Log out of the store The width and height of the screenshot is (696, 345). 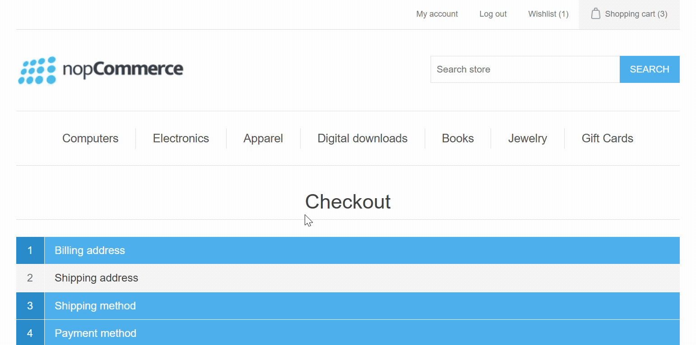pos(492,14)
